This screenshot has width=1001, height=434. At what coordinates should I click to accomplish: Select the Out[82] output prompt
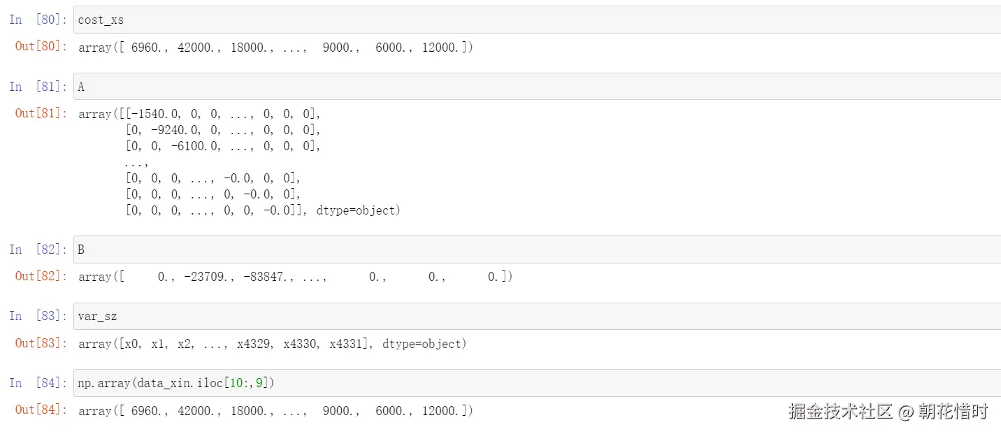point(41,276)
